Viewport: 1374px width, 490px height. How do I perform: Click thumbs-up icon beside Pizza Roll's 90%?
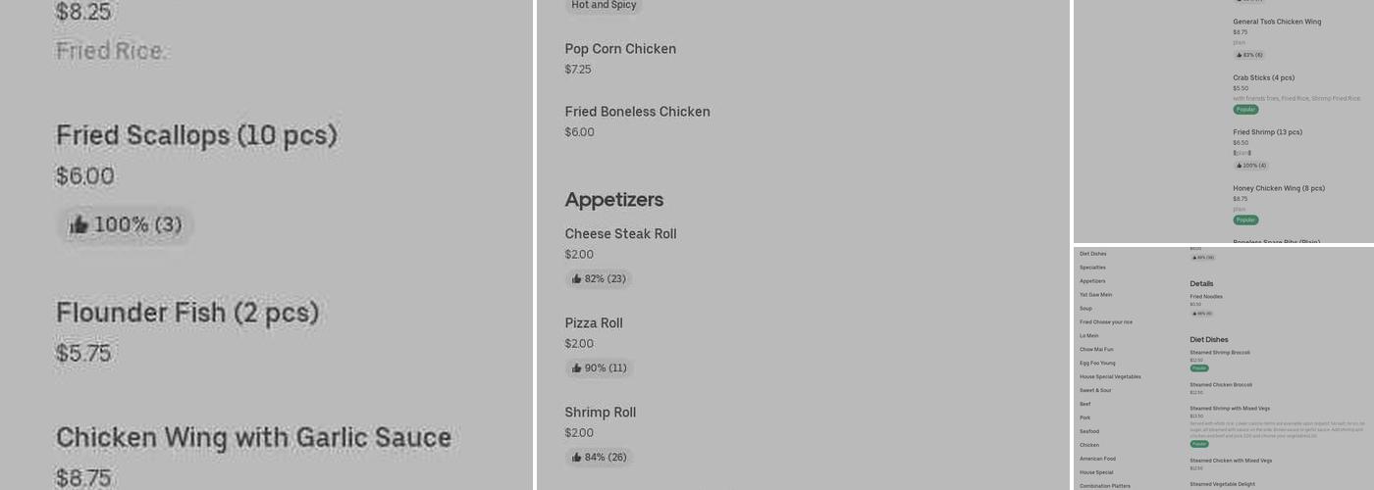pyautogui.click(x=577, y=368)
